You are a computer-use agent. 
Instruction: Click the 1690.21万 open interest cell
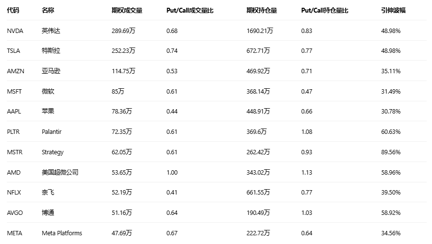click(x=259, y=31)
